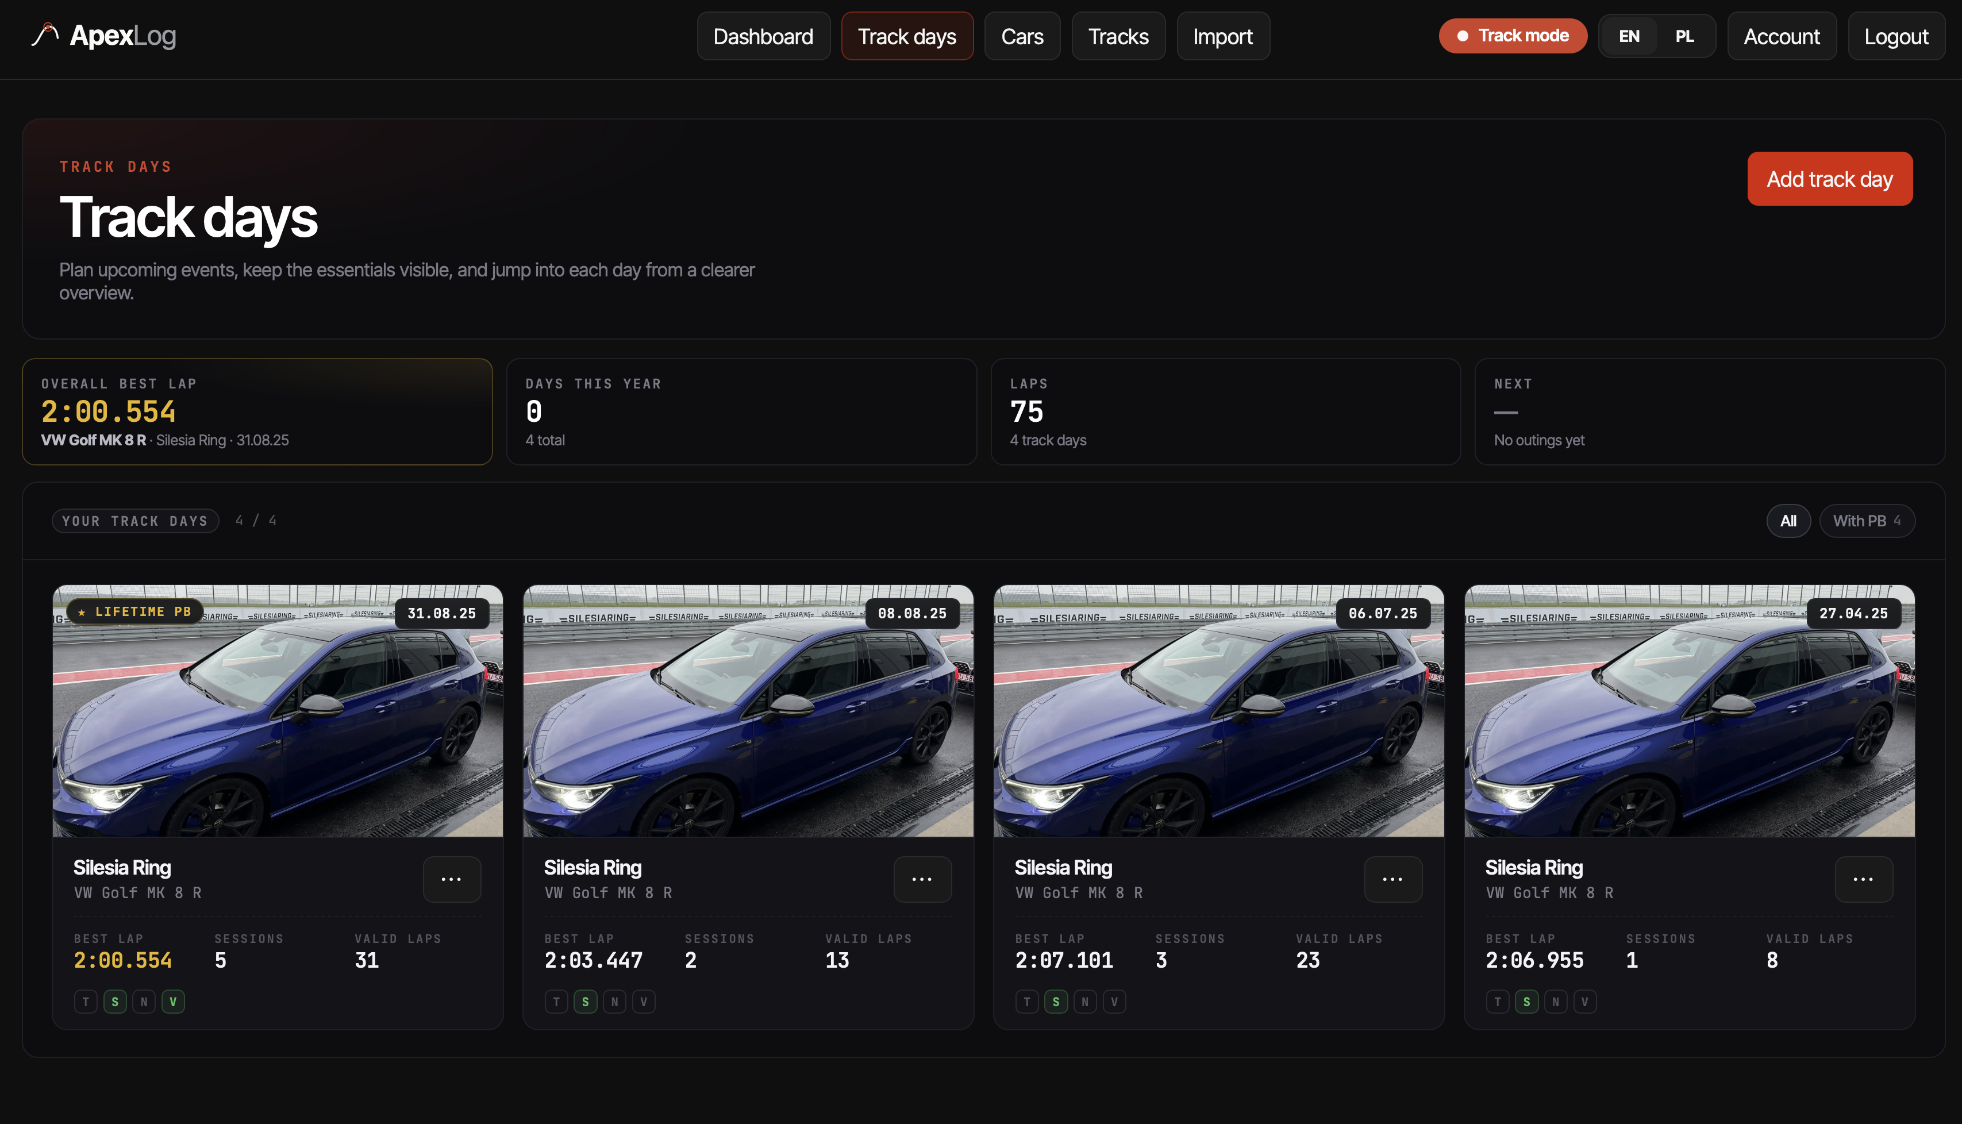Click the green S tag on 2:03.447 card
This screenshot has height=1124, width=1962.
point(586,1001)
